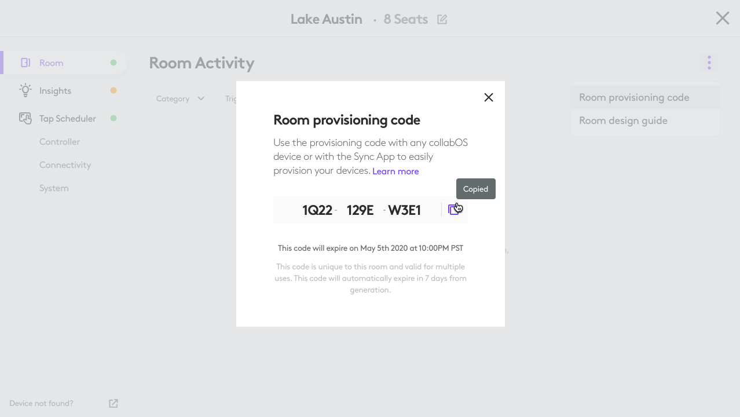Select Room provisioning code from the menu
The height and width of the screenshot is (417, 740).
coord(634,97)
